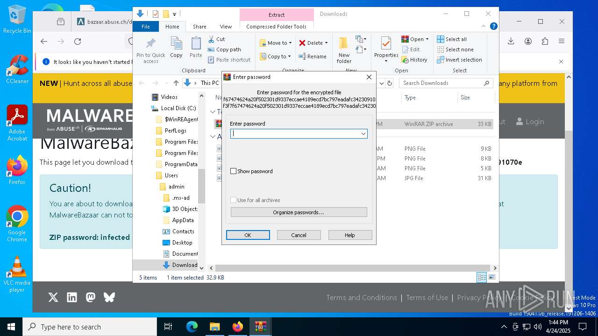Click Explorer's up-one-level arrow
This screenshot has height=336, width=598.
[x=176, y=83]
